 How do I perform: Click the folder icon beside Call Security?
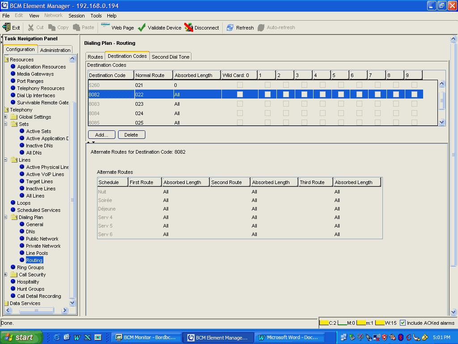coord(14,275)
